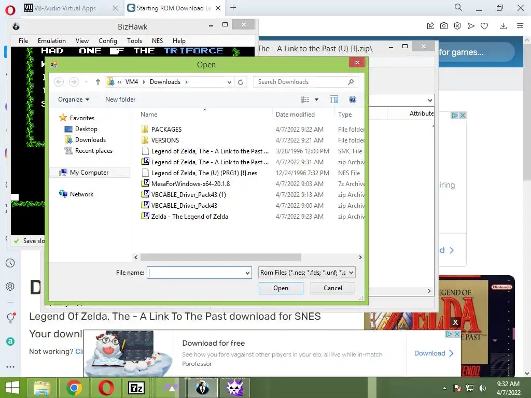Open the BizHawk NES menu
Viewport: 531px width, 398px height.
[x=157, y=41]
